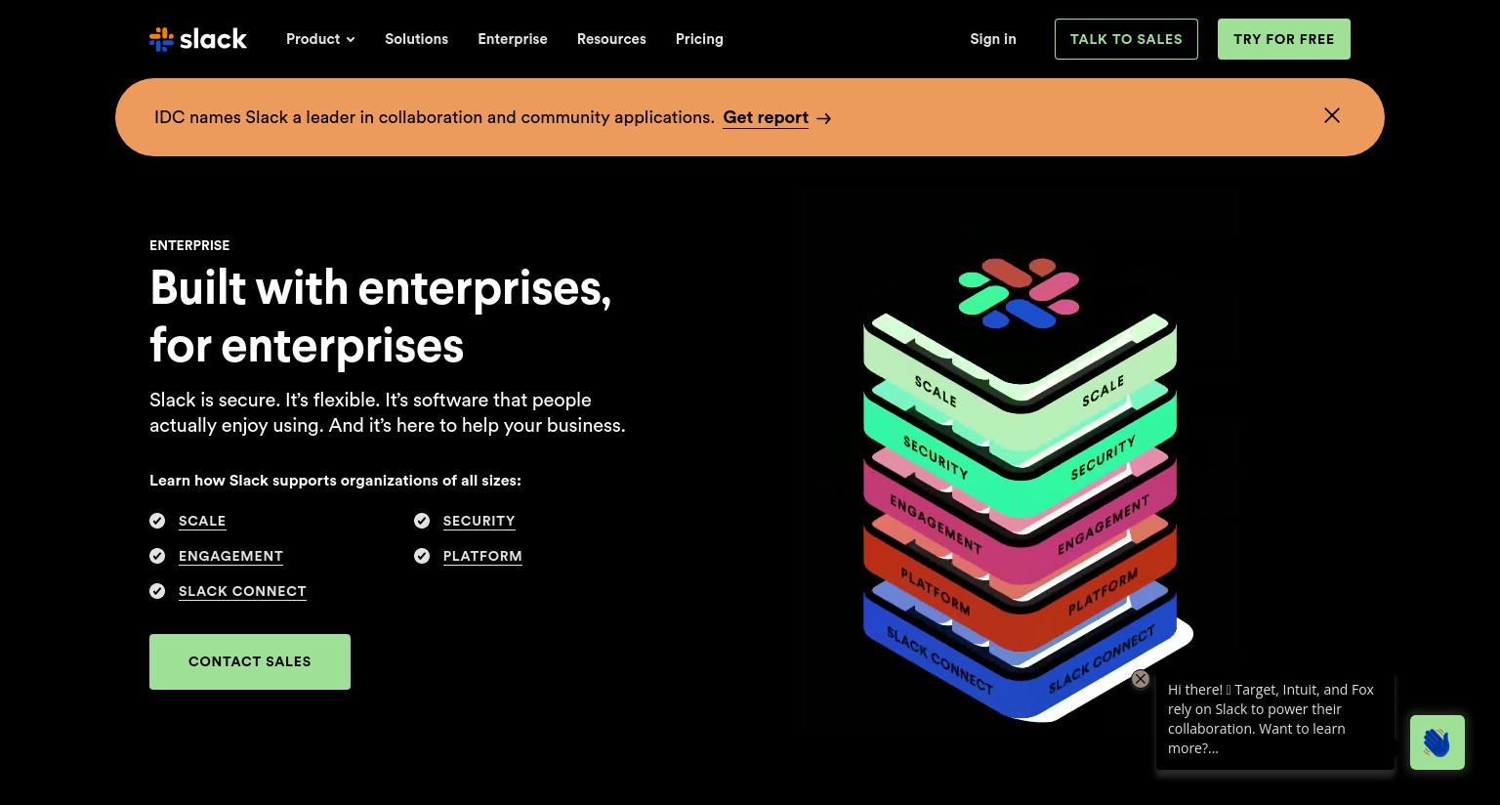Close the chat popup message bubble
The width and height of the screenshot is (1500, 805).
tap(1141, 679)
